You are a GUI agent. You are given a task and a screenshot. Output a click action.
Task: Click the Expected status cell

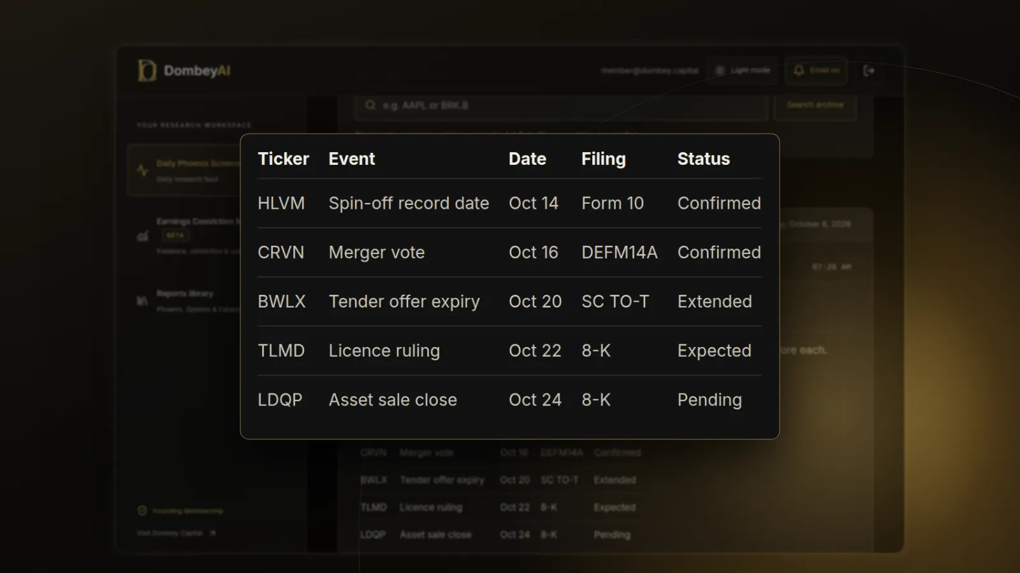coord(714,351)
